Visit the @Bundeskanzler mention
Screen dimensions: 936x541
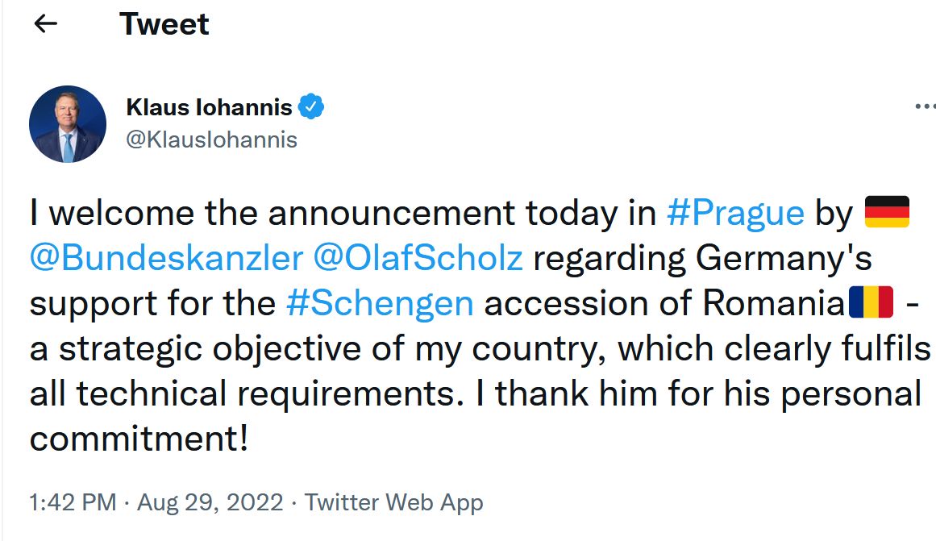(166, 258)
